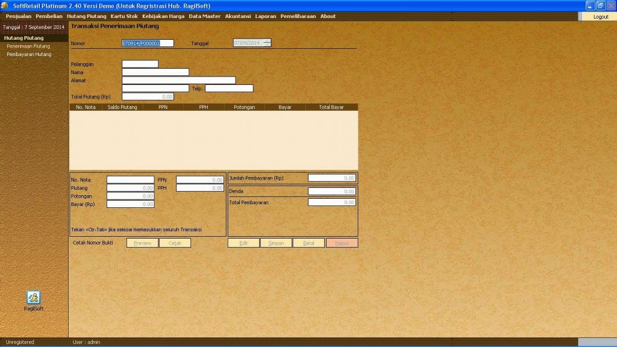Open the Hutang Piutang menu
This screenshot has height=347, width=617.
[87, 16]
